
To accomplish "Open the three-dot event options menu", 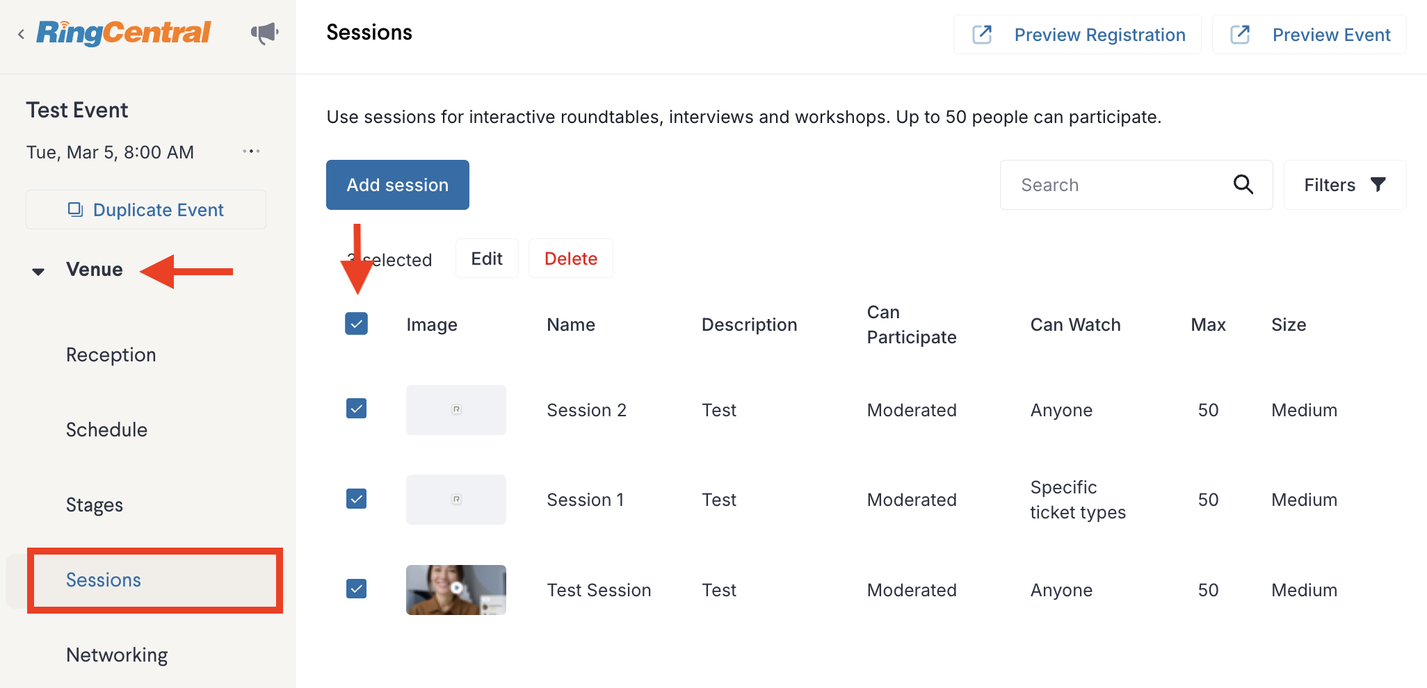I will [251, 151].
